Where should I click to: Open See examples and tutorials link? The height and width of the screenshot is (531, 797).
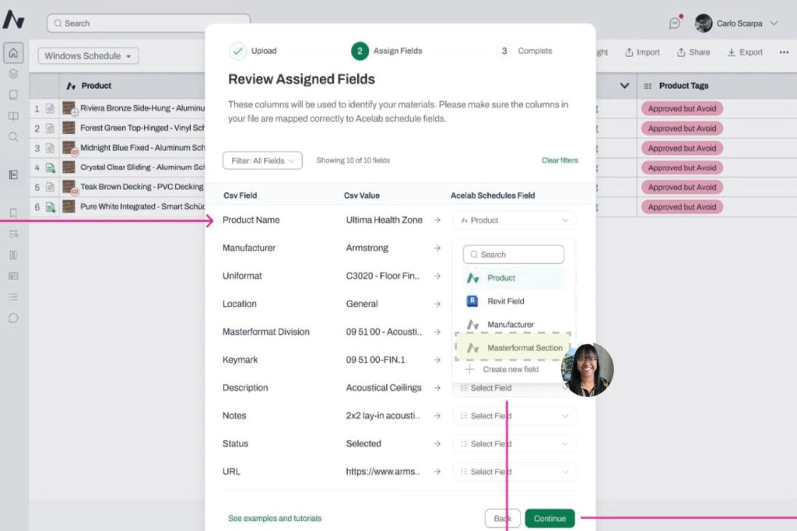(274, 519)
